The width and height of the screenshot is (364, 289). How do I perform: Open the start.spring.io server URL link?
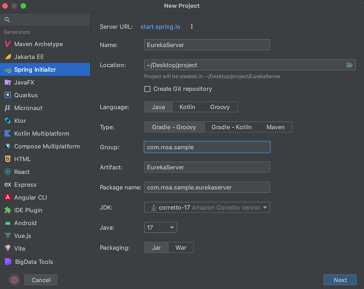(160, 27)
